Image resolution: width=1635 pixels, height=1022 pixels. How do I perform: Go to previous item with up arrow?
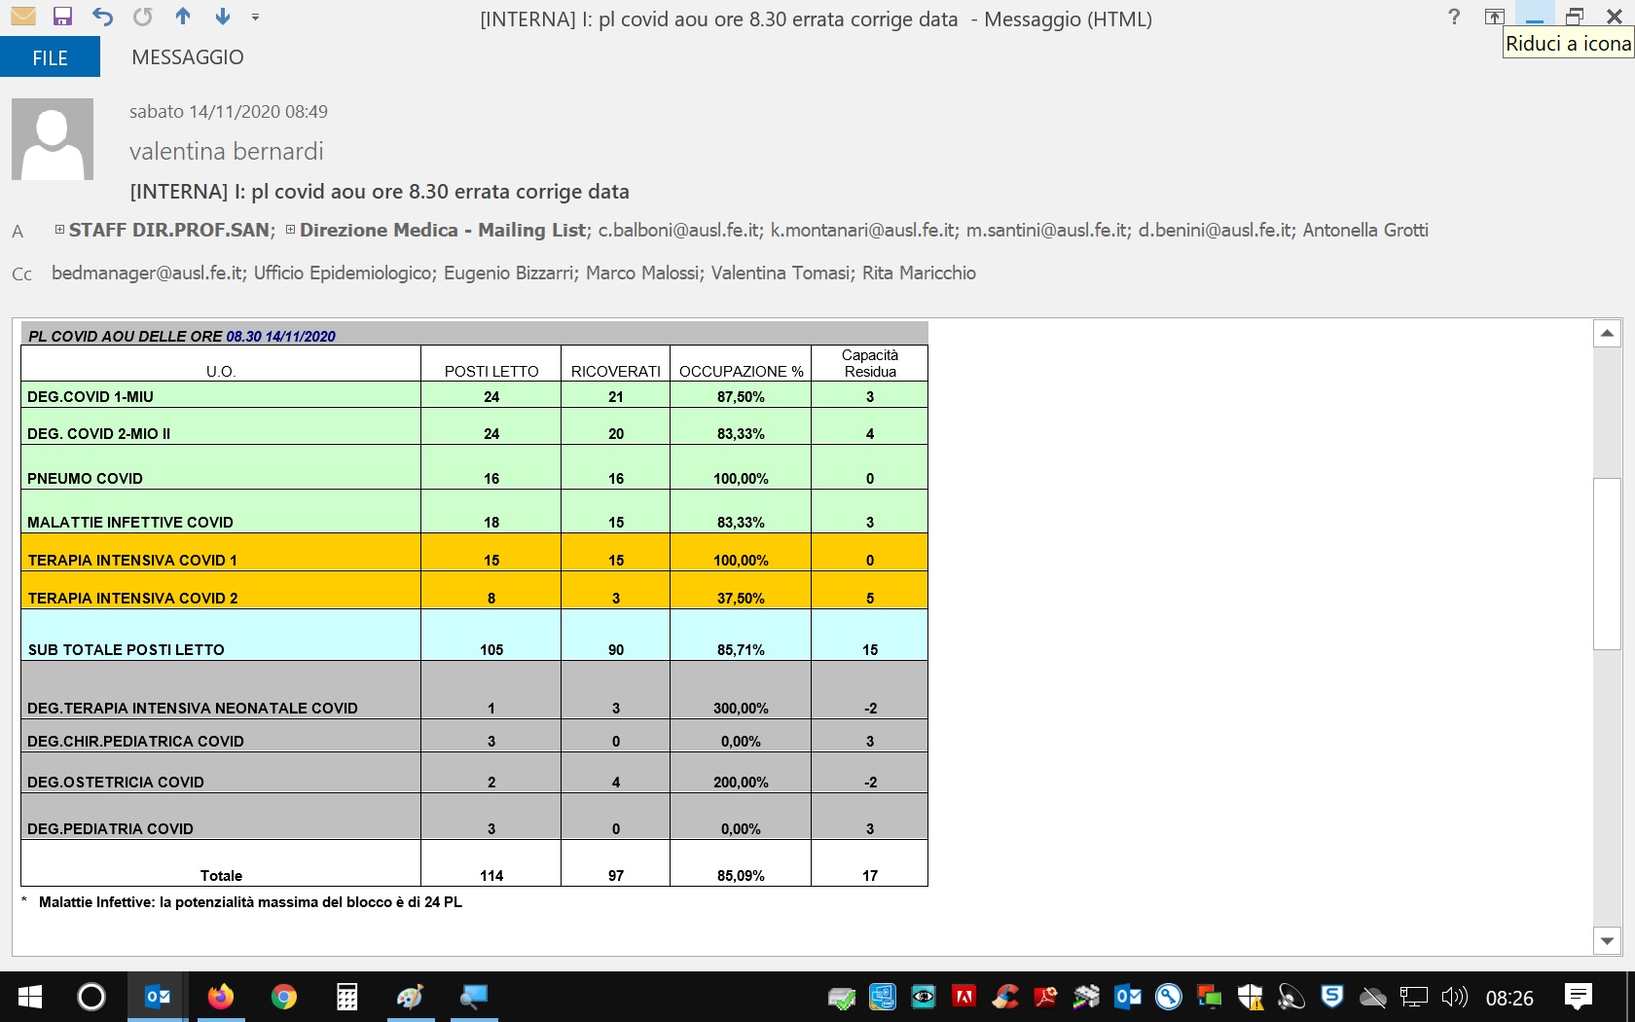tap(183, 17)
